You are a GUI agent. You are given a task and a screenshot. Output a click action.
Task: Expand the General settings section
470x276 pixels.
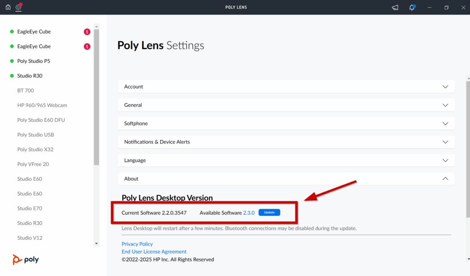click(x=286, y=105)
